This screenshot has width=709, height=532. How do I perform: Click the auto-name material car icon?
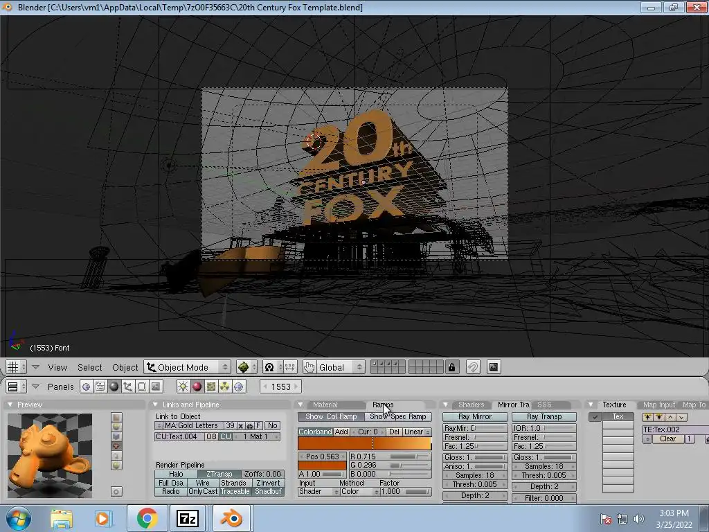[x=249, y=426]
